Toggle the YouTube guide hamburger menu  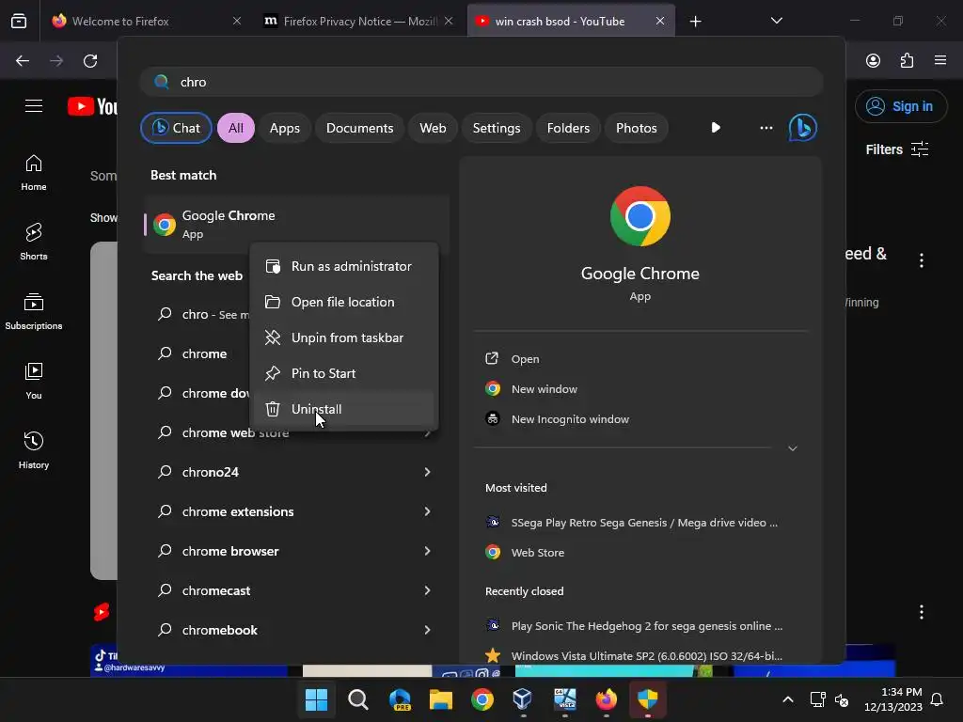(34, 105)
